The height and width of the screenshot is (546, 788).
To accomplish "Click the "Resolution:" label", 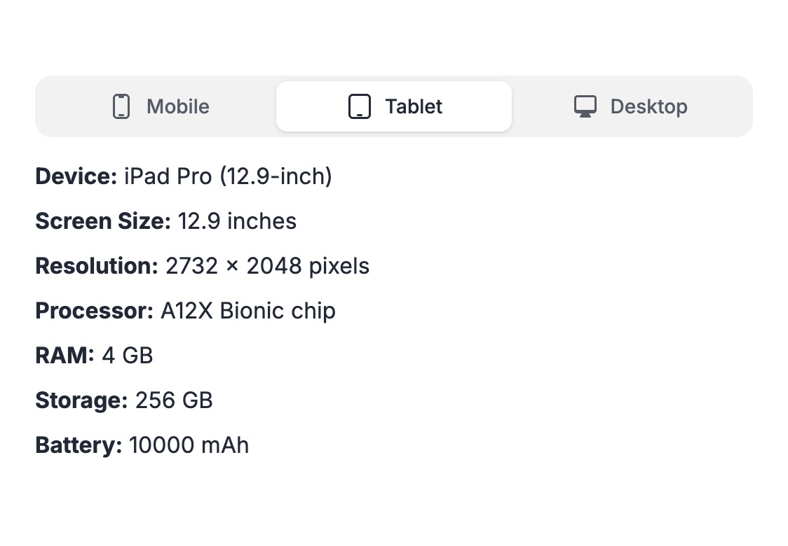I will click(x=97, y=266).
